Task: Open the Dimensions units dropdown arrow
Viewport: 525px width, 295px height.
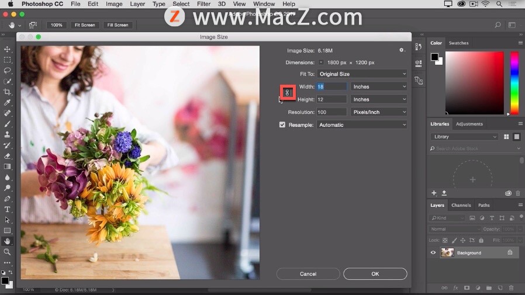Action: pos(321,62)
